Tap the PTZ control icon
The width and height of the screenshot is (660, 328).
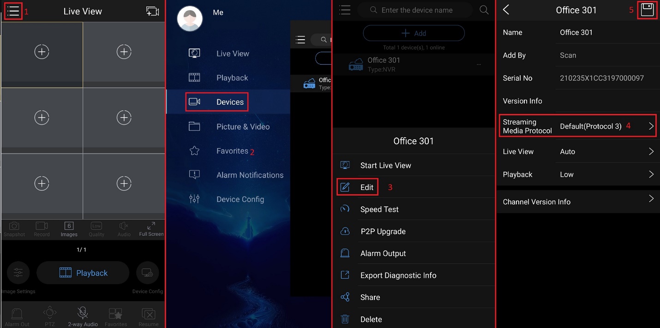coord(50,313)
